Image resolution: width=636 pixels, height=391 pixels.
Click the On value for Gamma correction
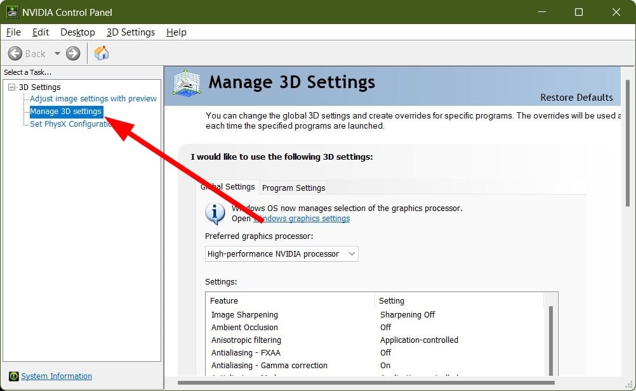[385, 366]
